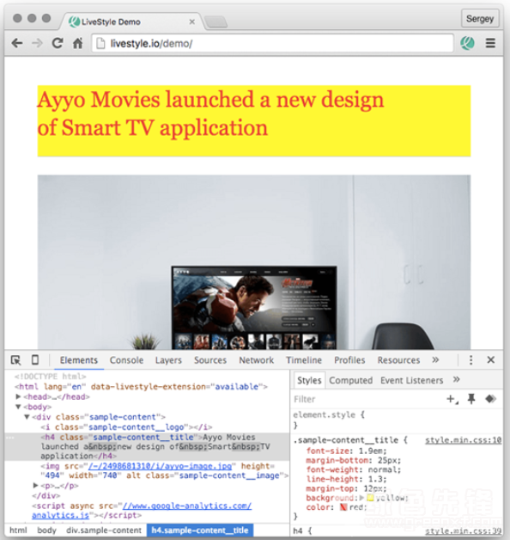510x540 pixels.
Task: Switch to the Console tab
Action: [126, 360]
